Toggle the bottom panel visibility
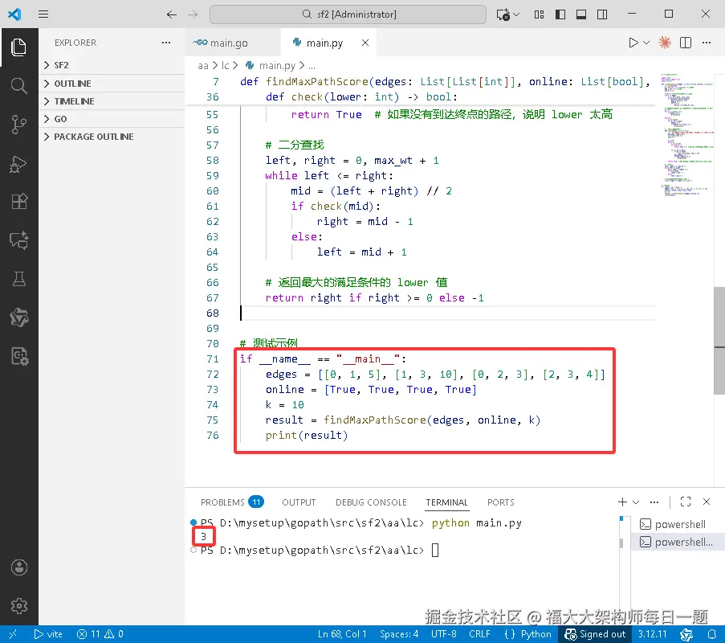Viewport: 725px width, 643px height. coord(581,14)
